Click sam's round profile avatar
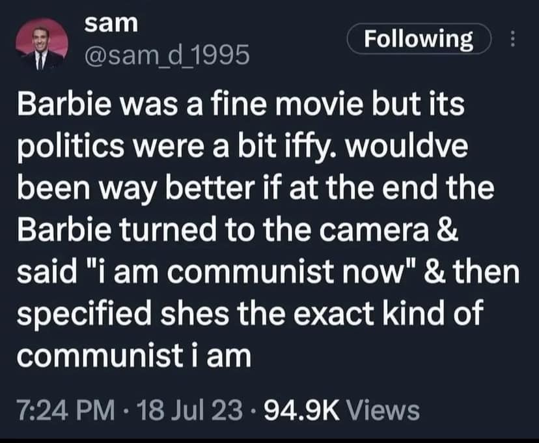This screenshot has height=443, width=539. 42,44
